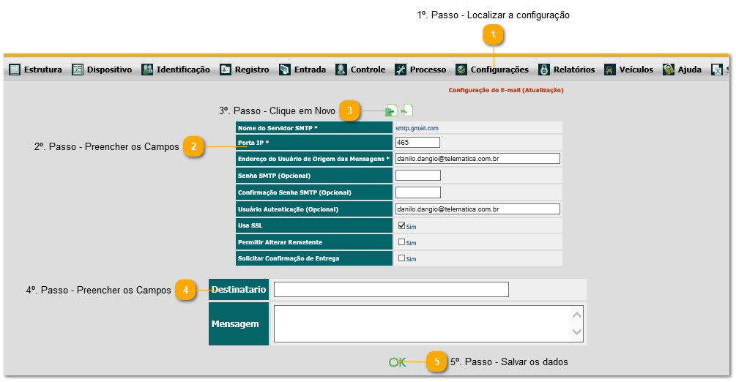Click the 'Nome do Servidor SMTP *' label
The height and width of the screenshot is (382, 736).
coord(278,128)
